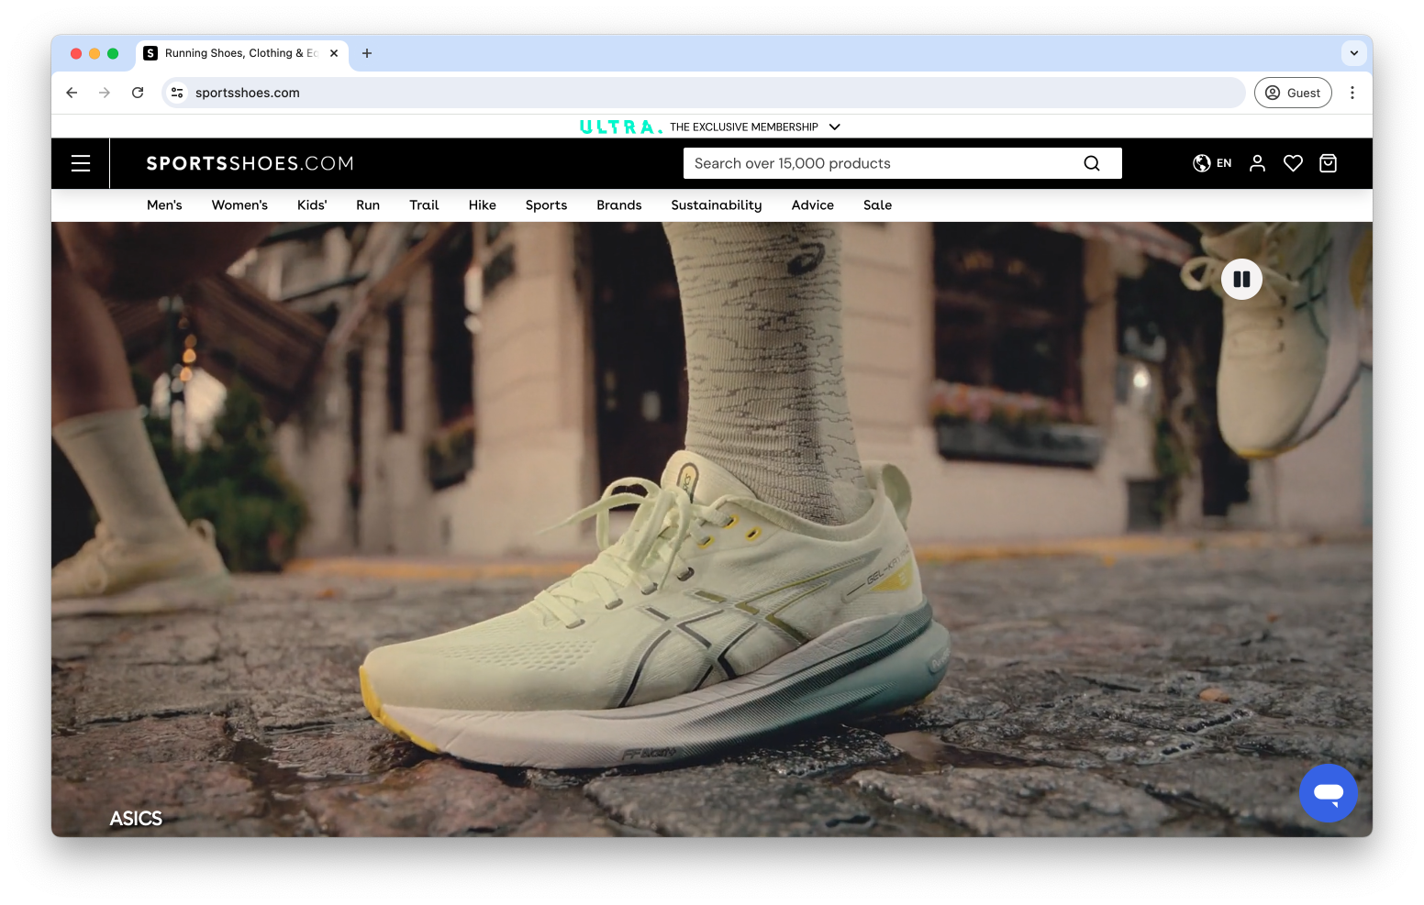Viewport: 1424px width, 905px height.
Task: Open the account profile icon
Action: pyautogui.click(x=1258, y=163)
